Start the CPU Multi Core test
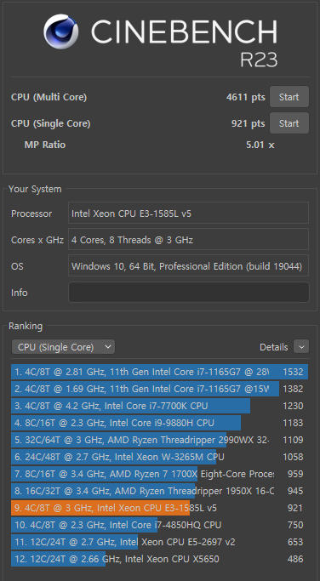Screen dimensions: 320x581 point(289,97)
